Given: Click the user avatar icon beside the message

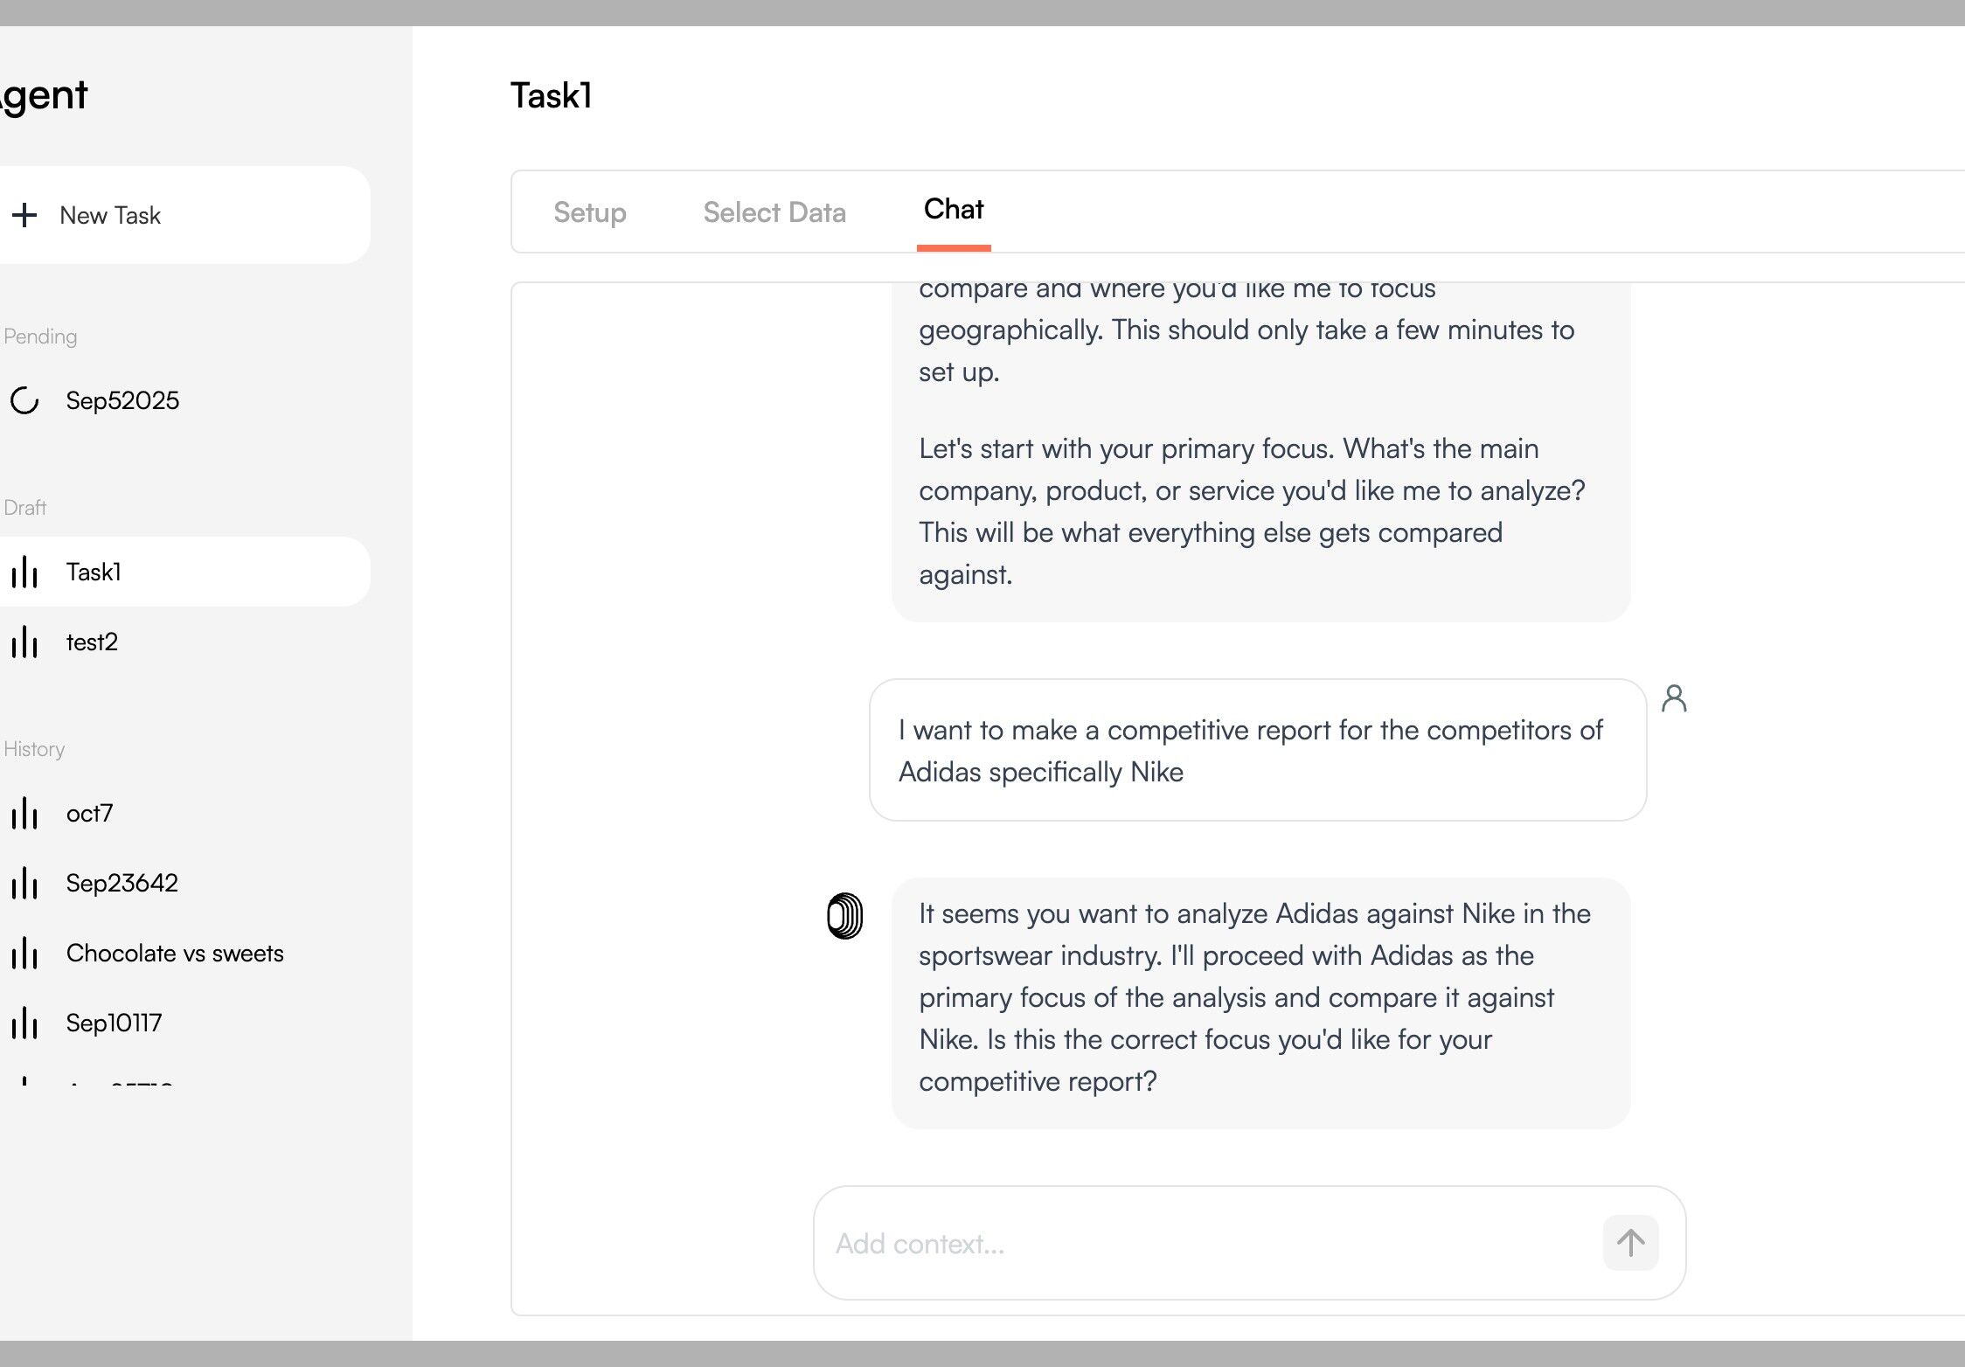Looking at the screenshot, I should tap(1673, 698).
